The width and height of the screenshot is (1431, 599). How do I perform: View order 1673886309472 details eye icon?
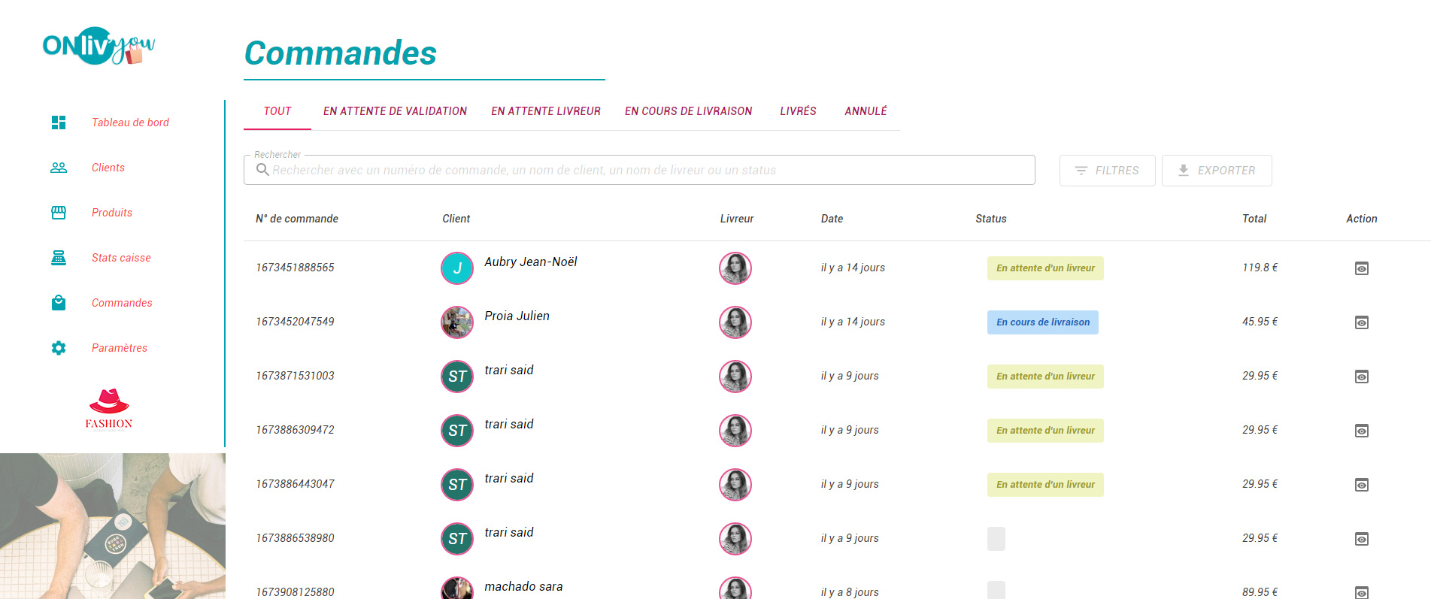[x=1362, y=431]
